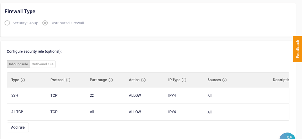Select the Security Group radio button

(7, 23)
